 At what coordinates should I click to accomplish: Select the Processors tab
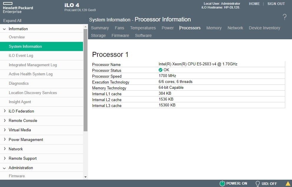(x=190, y=28)
